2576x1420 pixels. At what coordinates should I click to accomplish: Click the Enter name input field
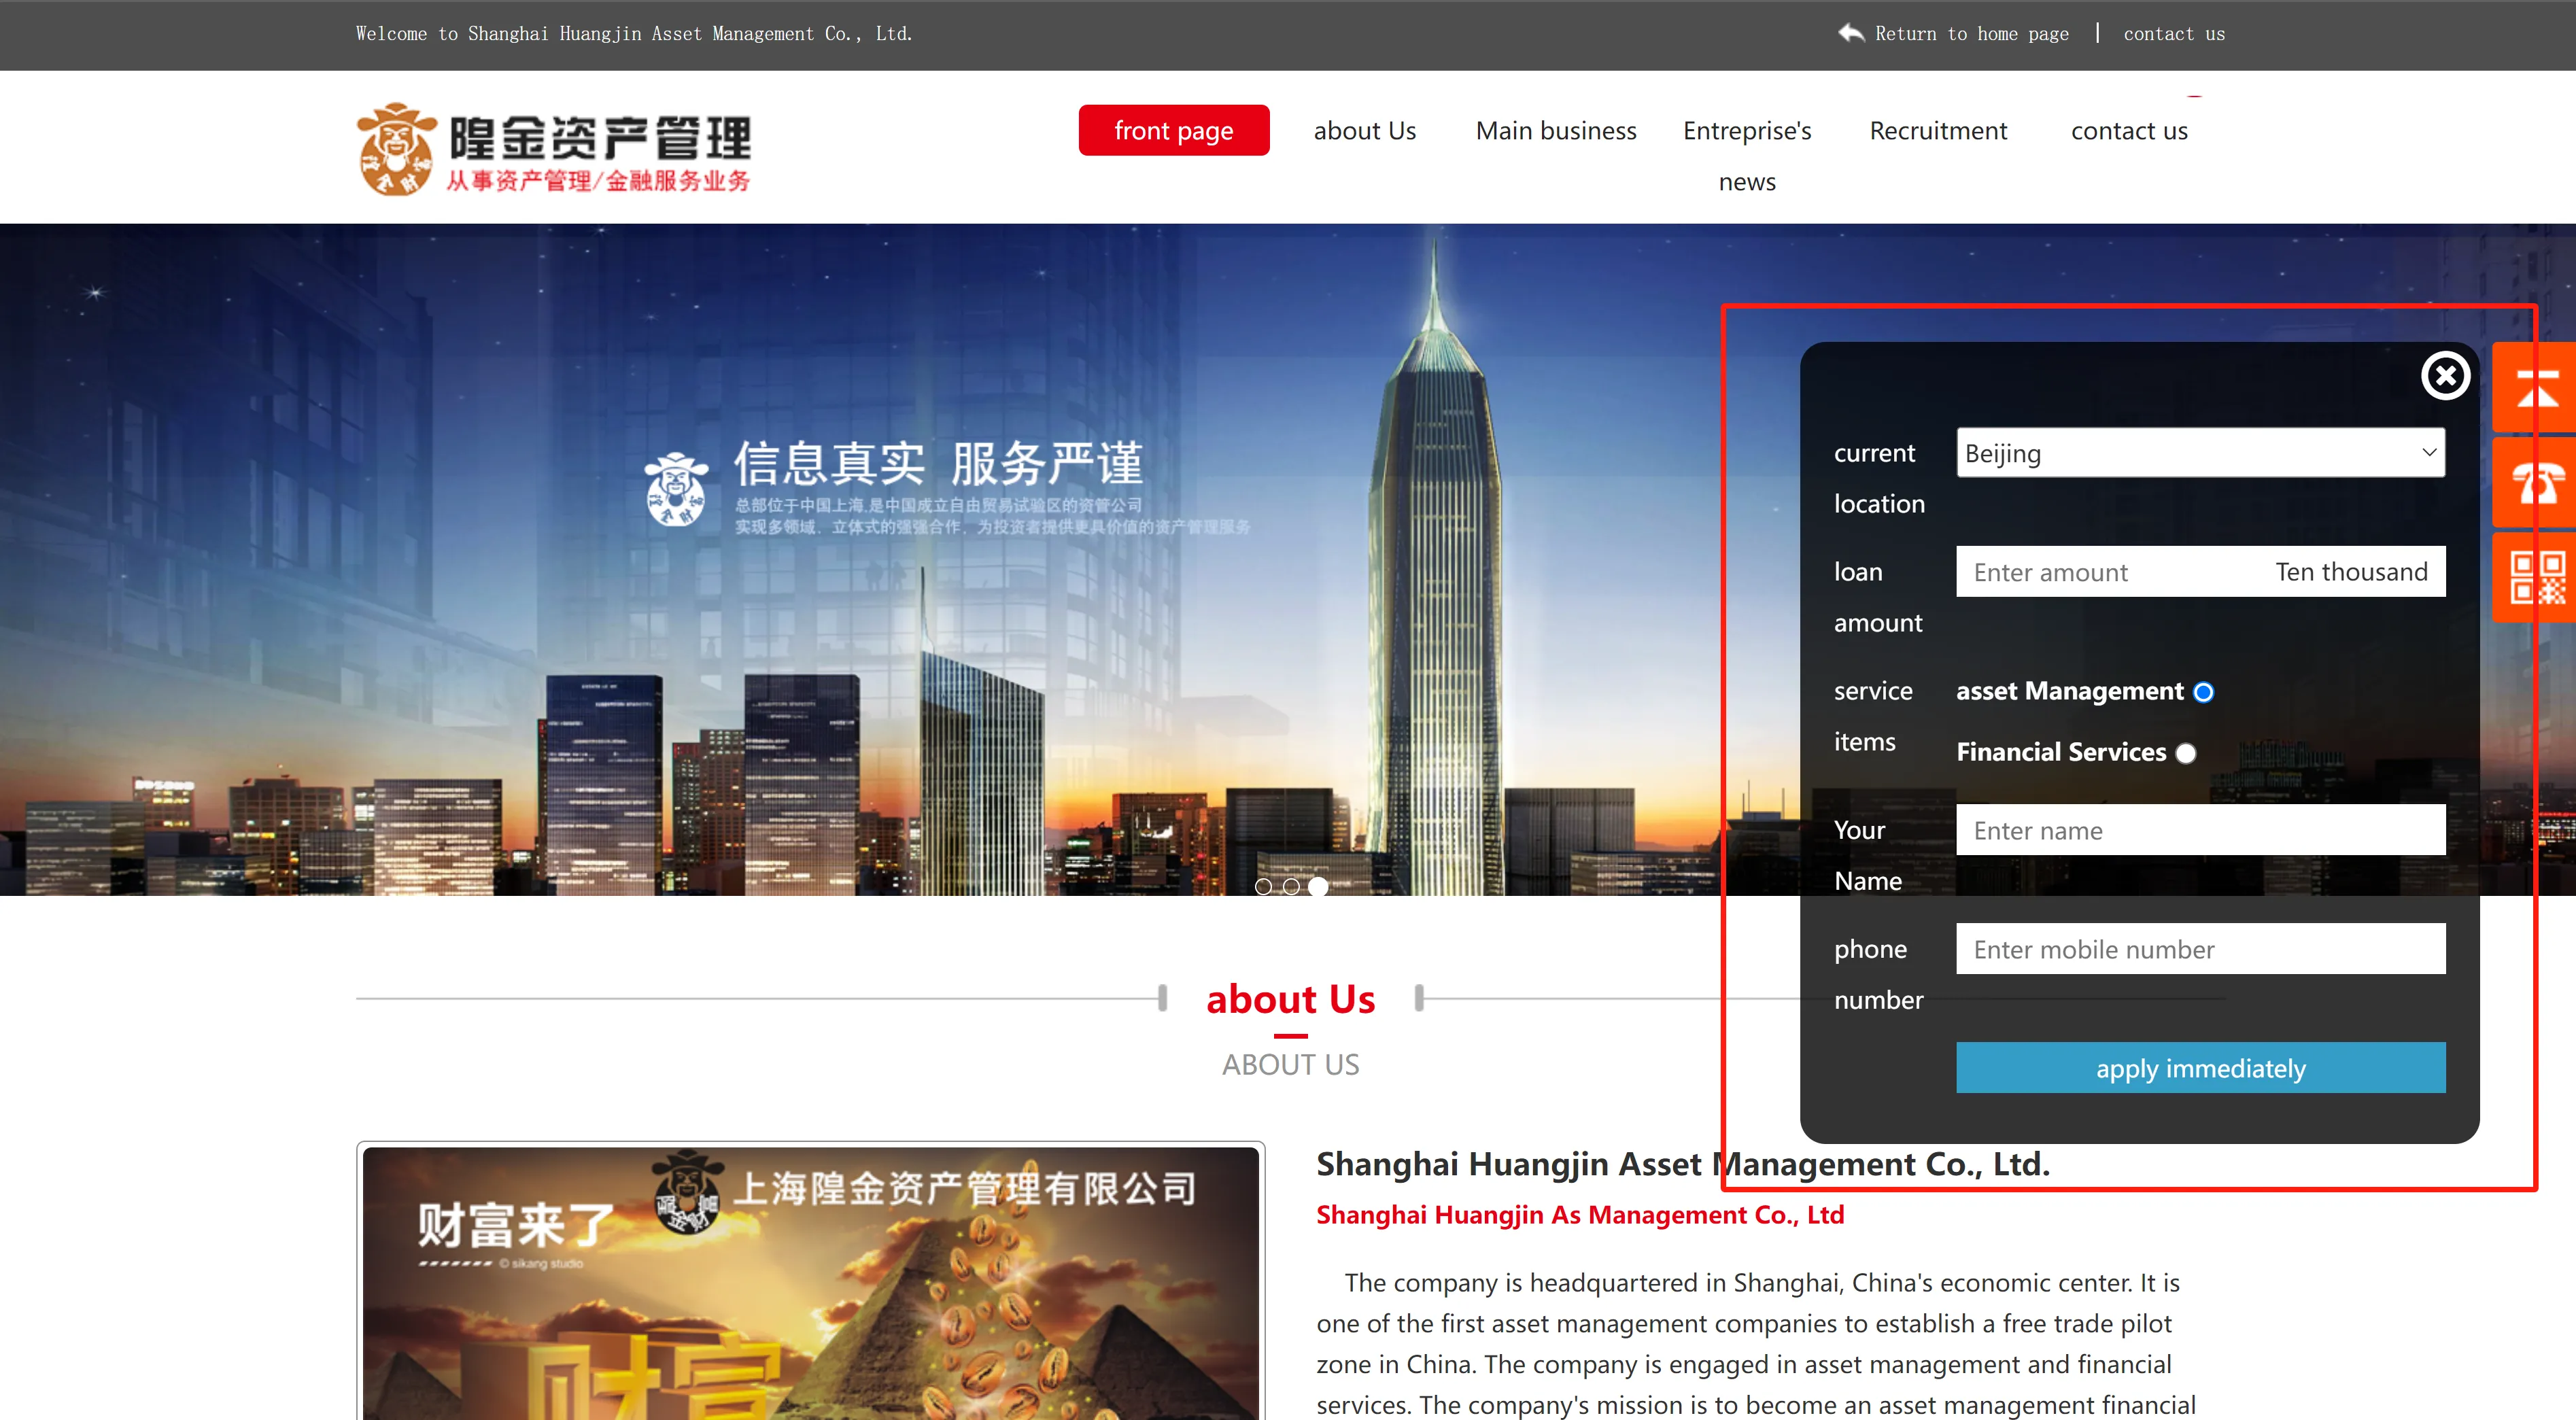coord(2200,830)
